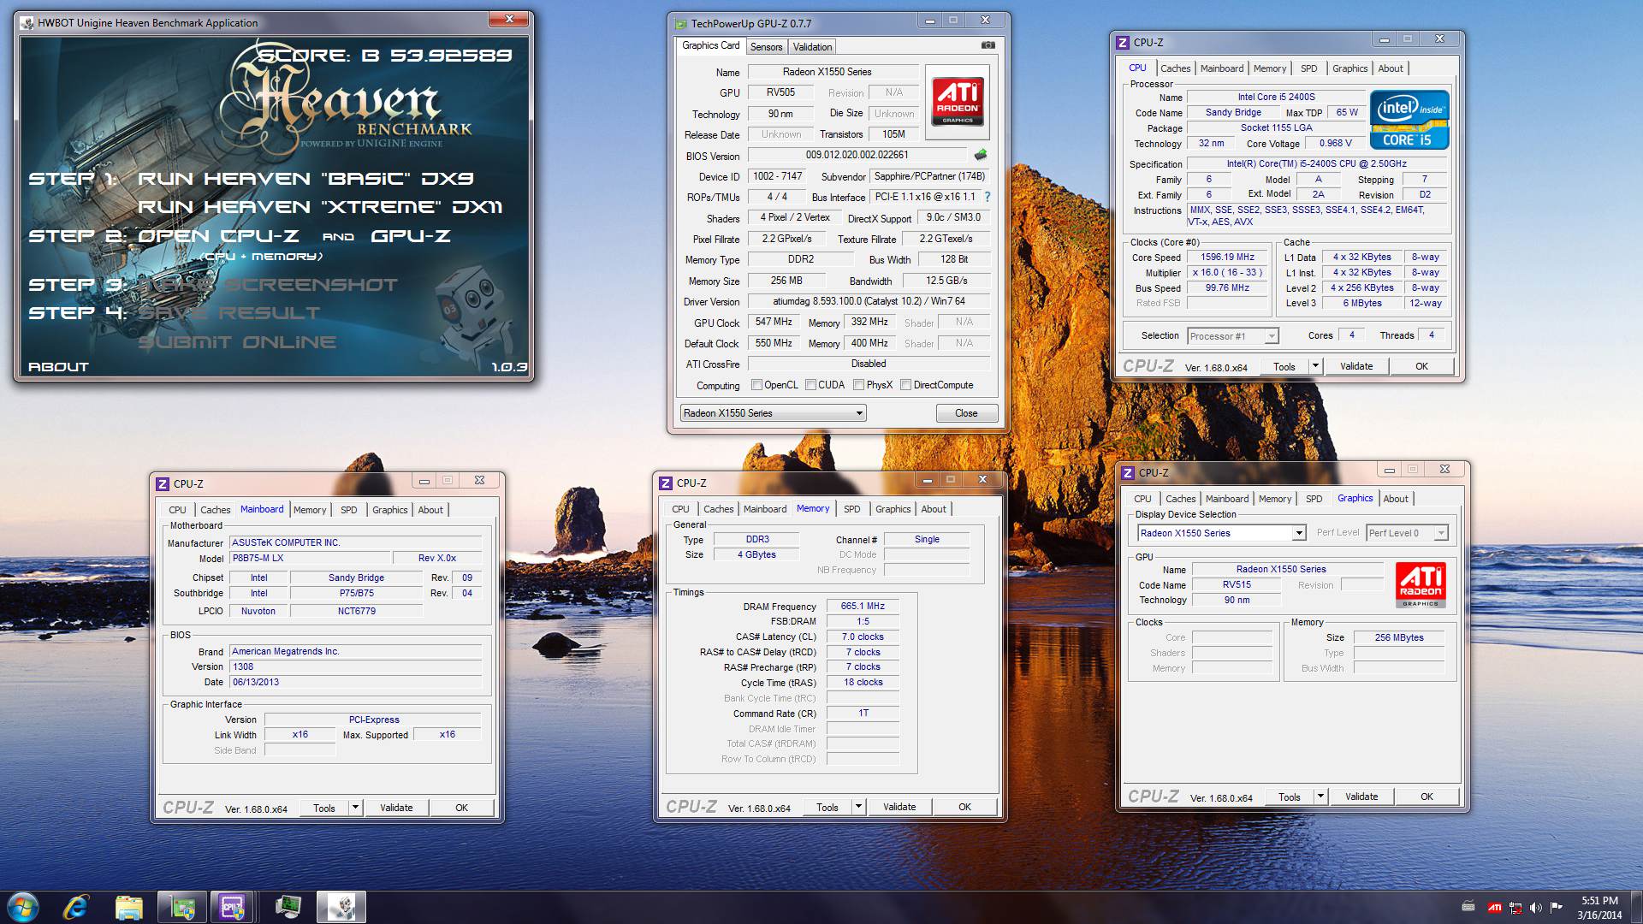Open the Action Center flag icon
1643x924 pixels.
tap(1557, 908)
